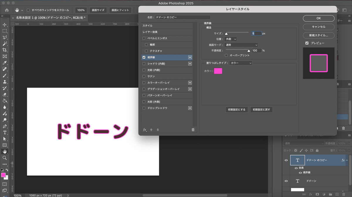Click the キャンセル button
The height and width of the screenshot is (197, 352).
point(319,27)
